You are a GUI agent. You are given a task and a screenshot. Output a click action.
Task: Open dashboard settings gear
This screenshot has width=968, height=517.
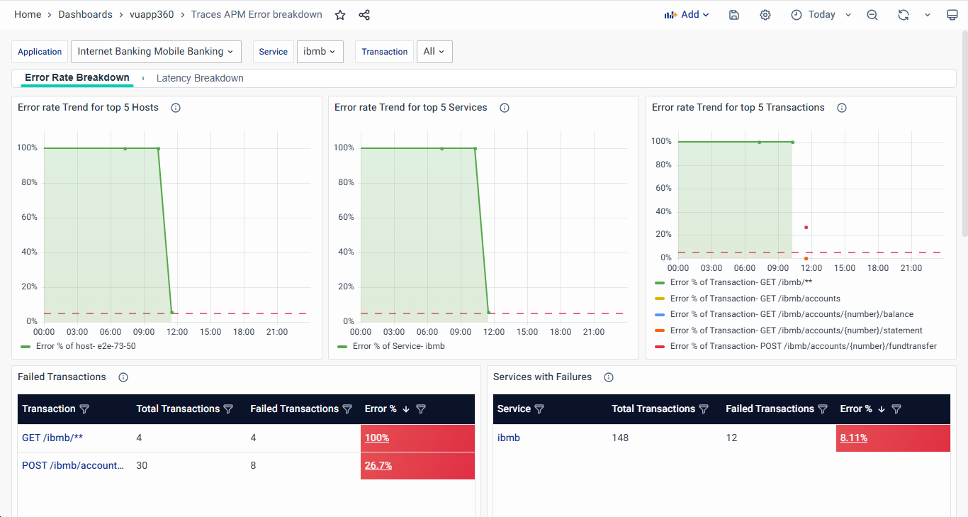(x=765, y=15)
